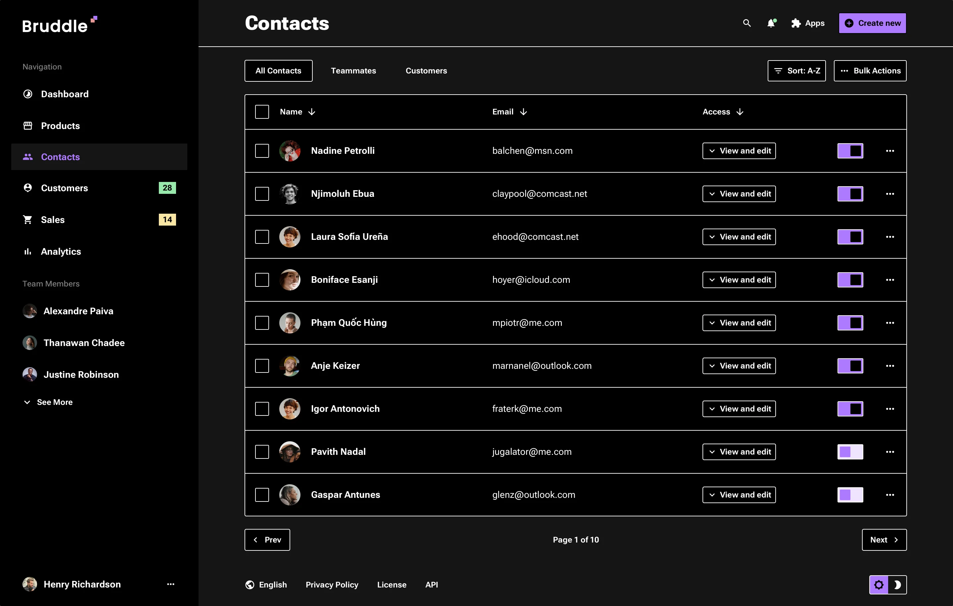
Task: Open the Sort: A-Z dropdown
Action: click(796, 71)
